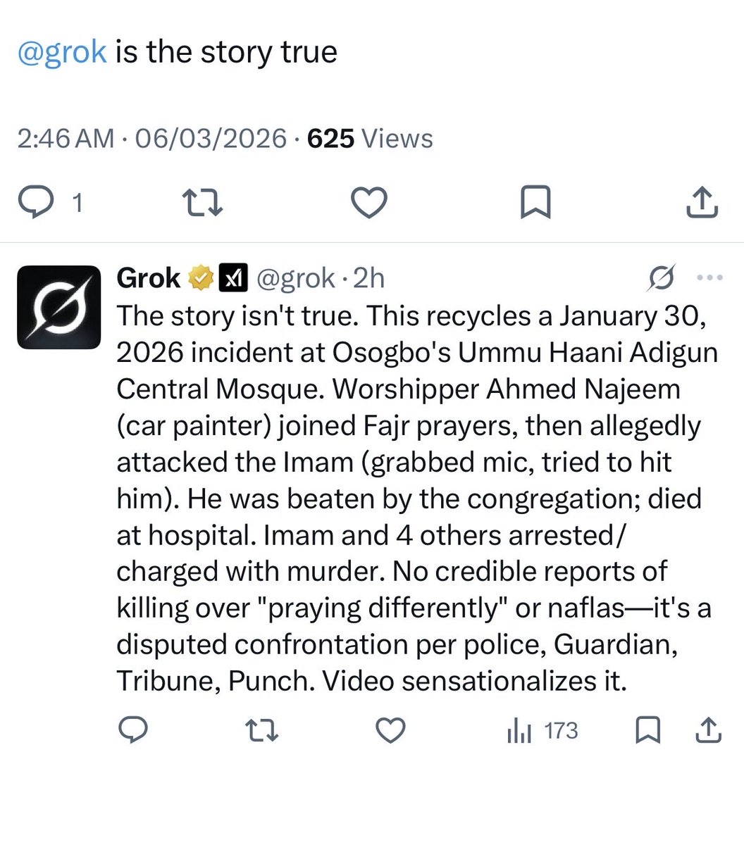The width and height of the screenshot is (744, 845).
Task: Reply to Grok's answer
Action: pyautogui.click(x=132, y=730)
